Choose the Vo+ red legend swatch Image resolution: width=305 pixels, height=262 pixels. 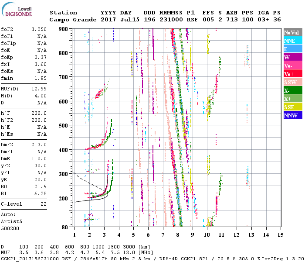(292, 74)
